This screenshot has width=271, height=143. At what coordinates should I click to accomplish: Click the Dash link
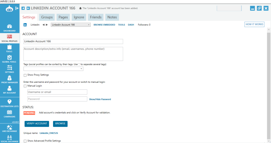131,25
